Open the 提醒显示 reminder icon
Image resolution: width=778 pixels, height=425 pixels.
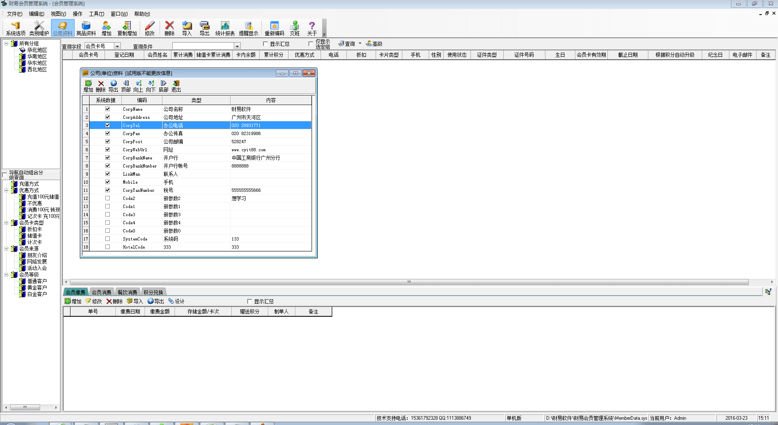point(248,28)
